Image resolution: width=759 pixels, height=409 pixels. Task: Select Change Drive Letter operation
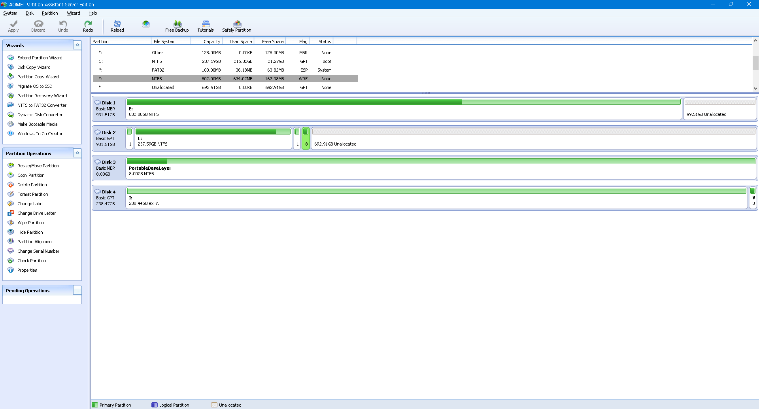click(36, 213)
